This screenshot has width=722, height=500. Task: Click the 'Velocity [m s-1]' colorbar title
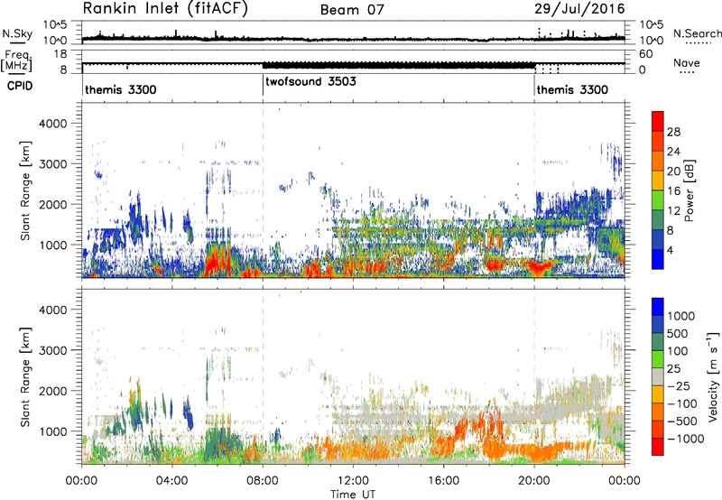tap(713, 376)
